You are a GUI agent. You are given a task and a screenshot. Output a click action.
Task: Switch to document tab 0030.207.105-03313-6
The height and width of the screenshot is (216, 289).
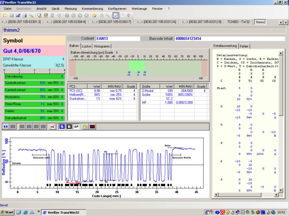157,22
